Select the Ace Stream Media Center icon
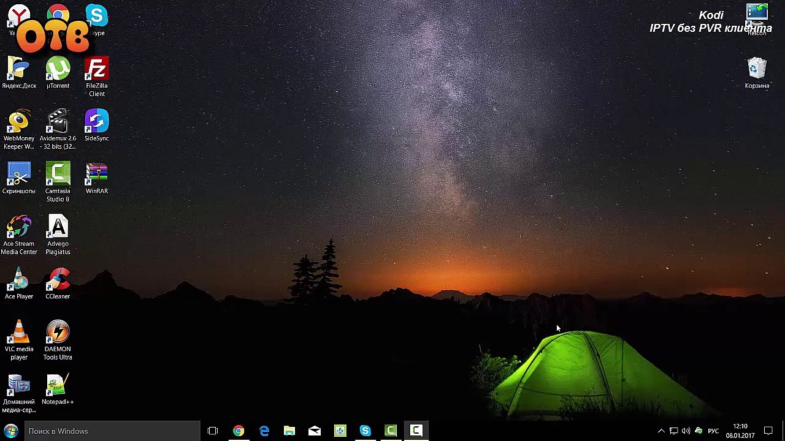Viewport: 785px width, 441px height. 19,235
